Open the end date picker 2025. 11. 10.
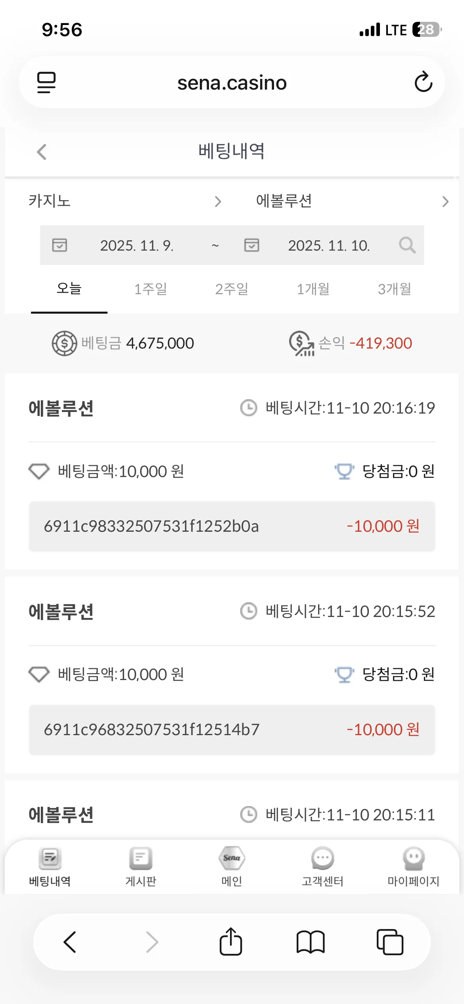 [329, 245]
